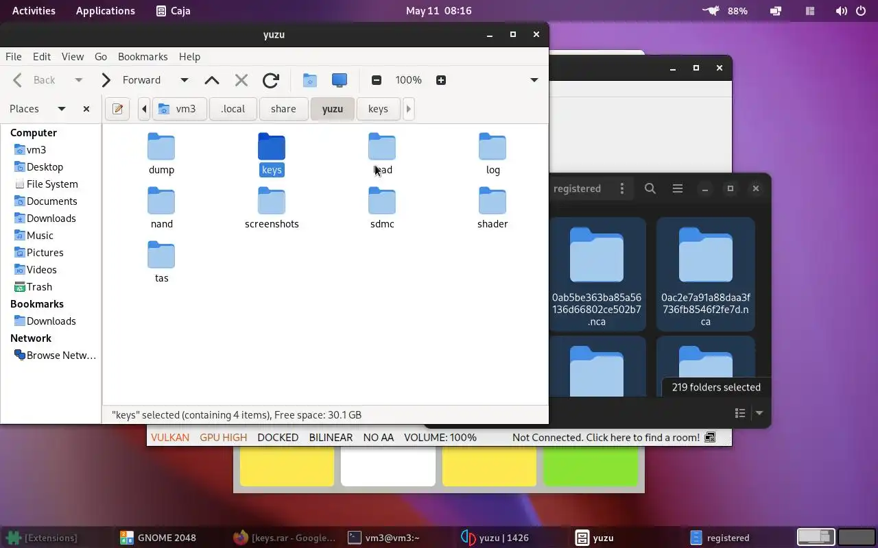This screenshot has height=548, width=878.
Task: Open Music in sidebar
Action: 40,236
